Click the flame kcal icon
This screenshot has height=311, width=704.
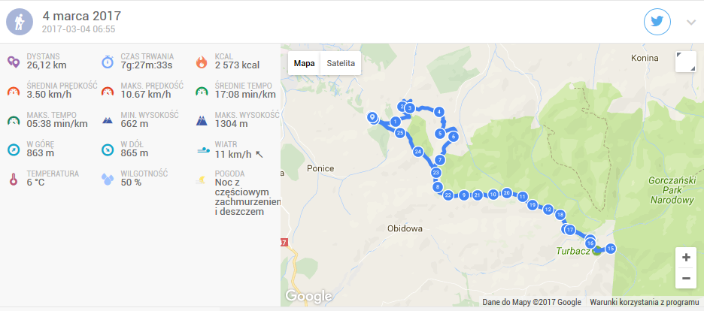[202, 62]
